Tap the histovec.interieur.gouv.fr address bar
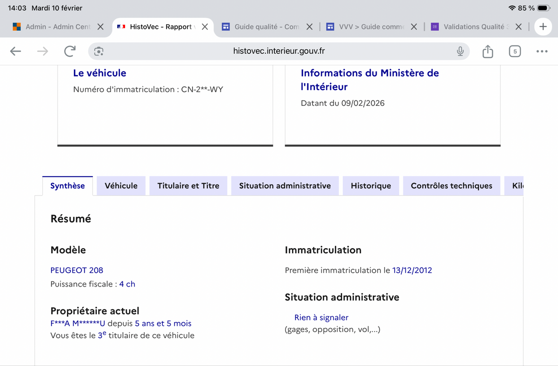This screenshot has height=366, width=558. click(279, 51)
